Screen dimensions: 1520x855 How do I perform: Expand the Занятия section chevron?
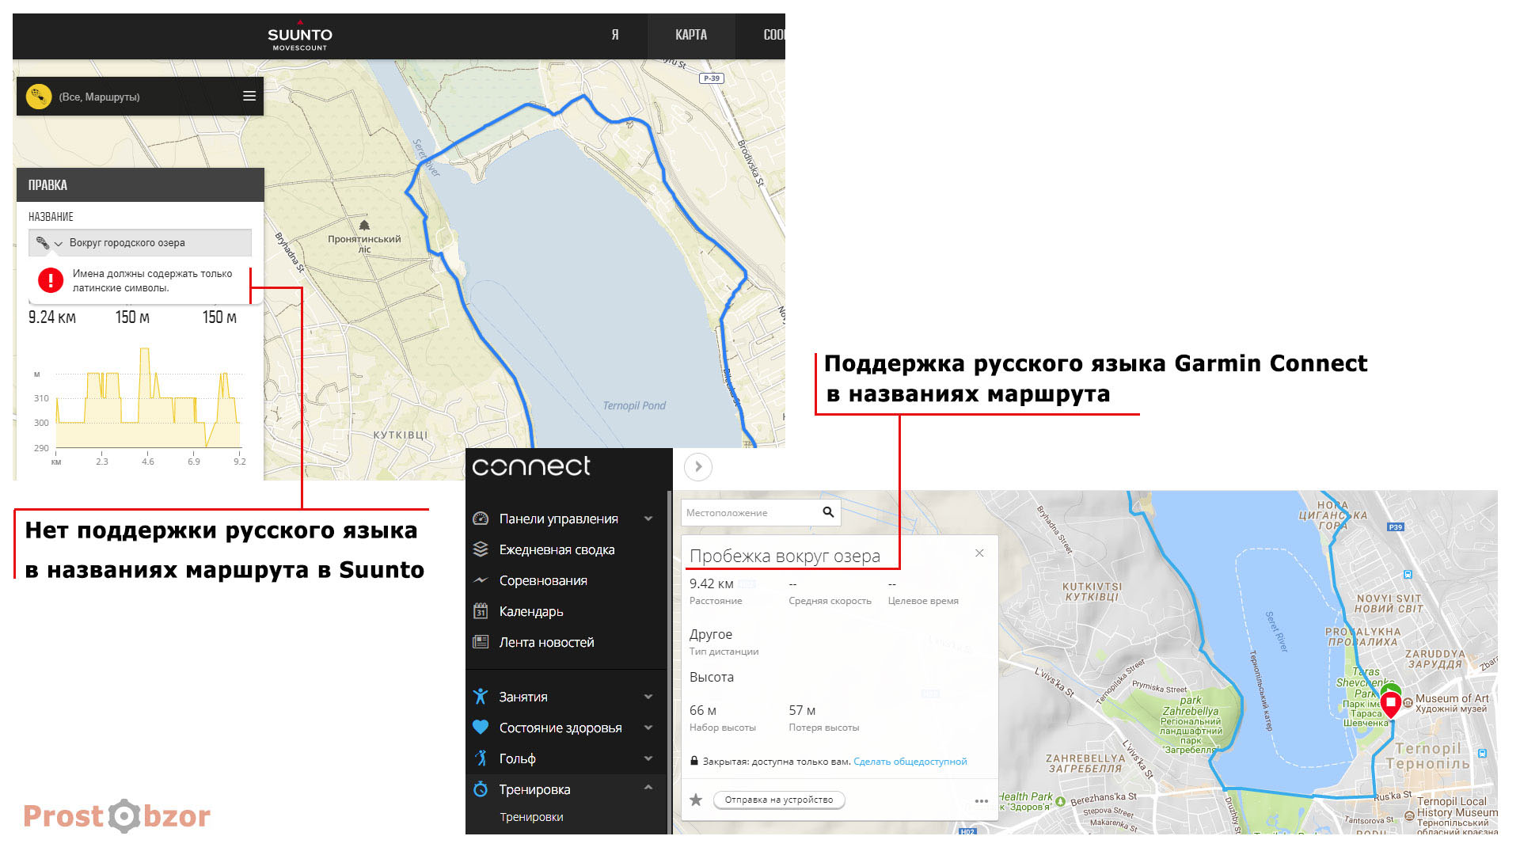(648, 697)
